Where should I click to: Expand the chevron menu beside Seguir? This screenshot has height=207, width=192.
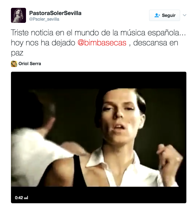click(x=184, y=15)
